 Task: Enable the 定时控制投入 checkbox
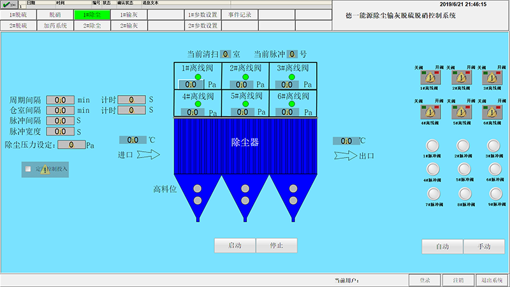(28, 169)
